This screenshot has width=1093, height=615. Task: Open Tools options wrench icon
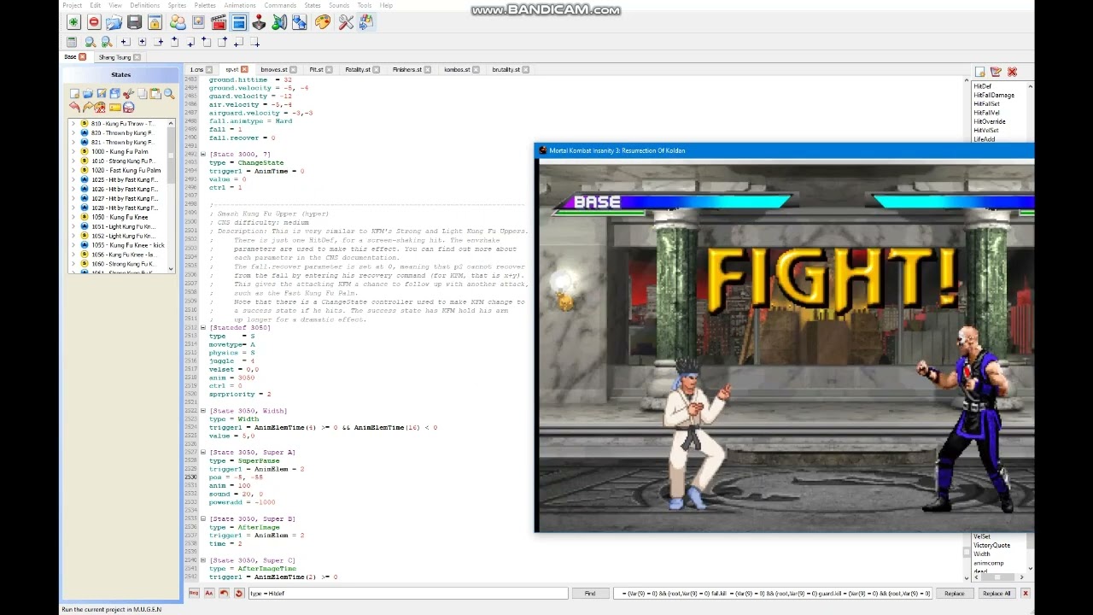pyautogui.click(x=346, y=23)
